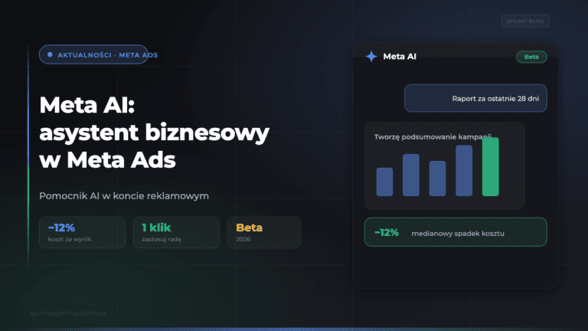Viewport: 588px width, 331px height.
Task: Select the 'Raport za ostatnie 28 dni' bubble
Action: pyautogui.click(x=475, y=98)
